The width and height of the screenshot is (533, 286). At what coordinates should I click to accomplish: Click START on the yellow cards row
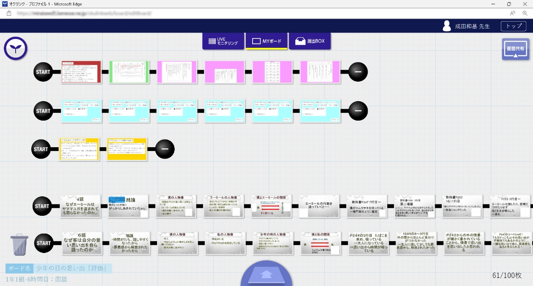[x=41, y=149]
